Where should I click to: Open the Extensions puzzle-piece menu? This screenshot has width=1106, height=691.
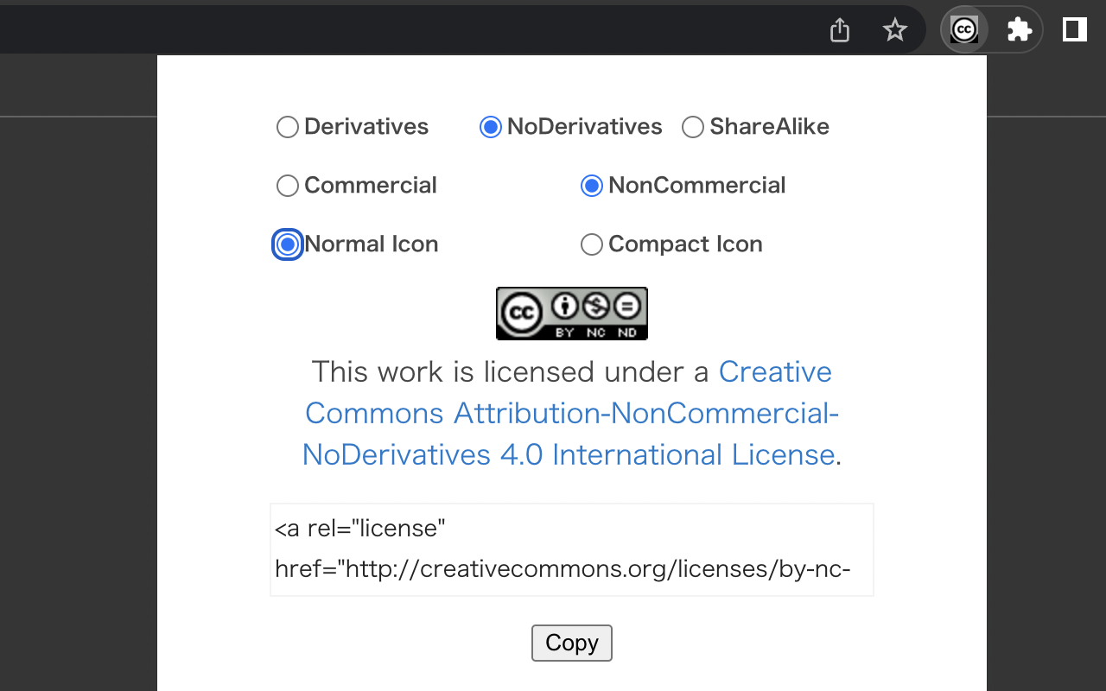1020,30
